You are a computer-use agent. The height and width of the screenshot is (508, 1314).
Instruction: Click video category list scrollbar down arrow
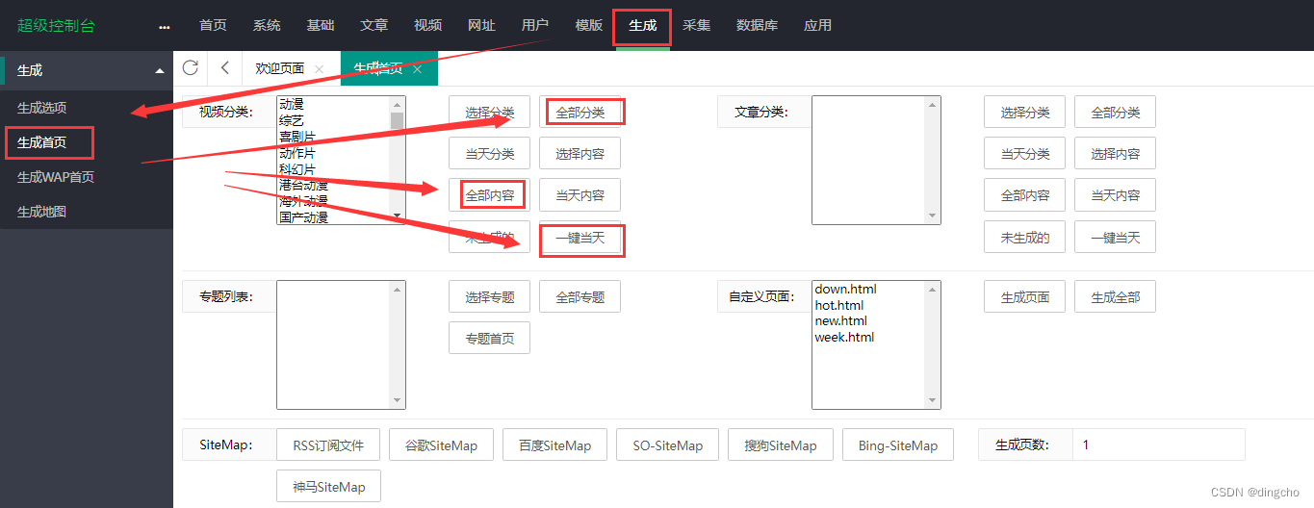pos(397,216)
